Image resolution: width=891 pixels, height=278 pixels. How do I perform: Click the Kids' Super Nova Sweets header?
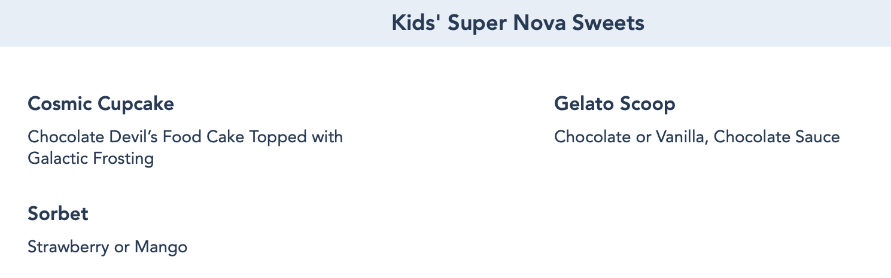[518, 23]
